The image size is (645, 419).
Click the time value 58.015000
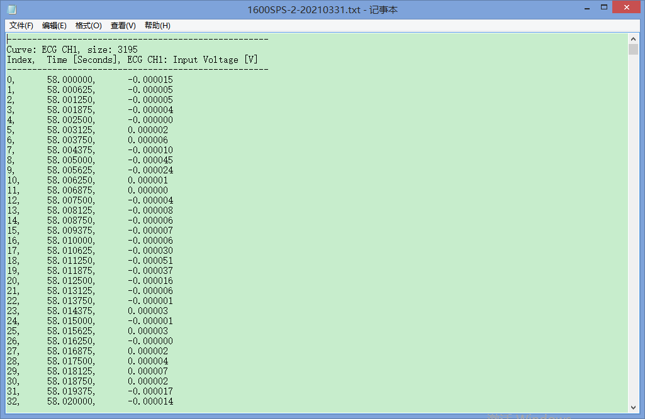coord(70,321)
